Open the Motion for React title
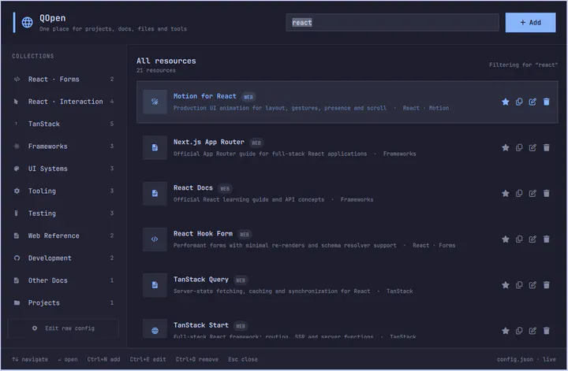The height and width of the screenshot is (371, 568). pyautogui.click(x=204, y=96)
